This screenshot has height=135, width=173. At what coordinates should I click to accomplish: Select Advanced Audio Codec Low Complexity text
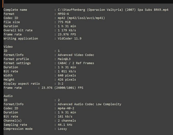[89, 104]
